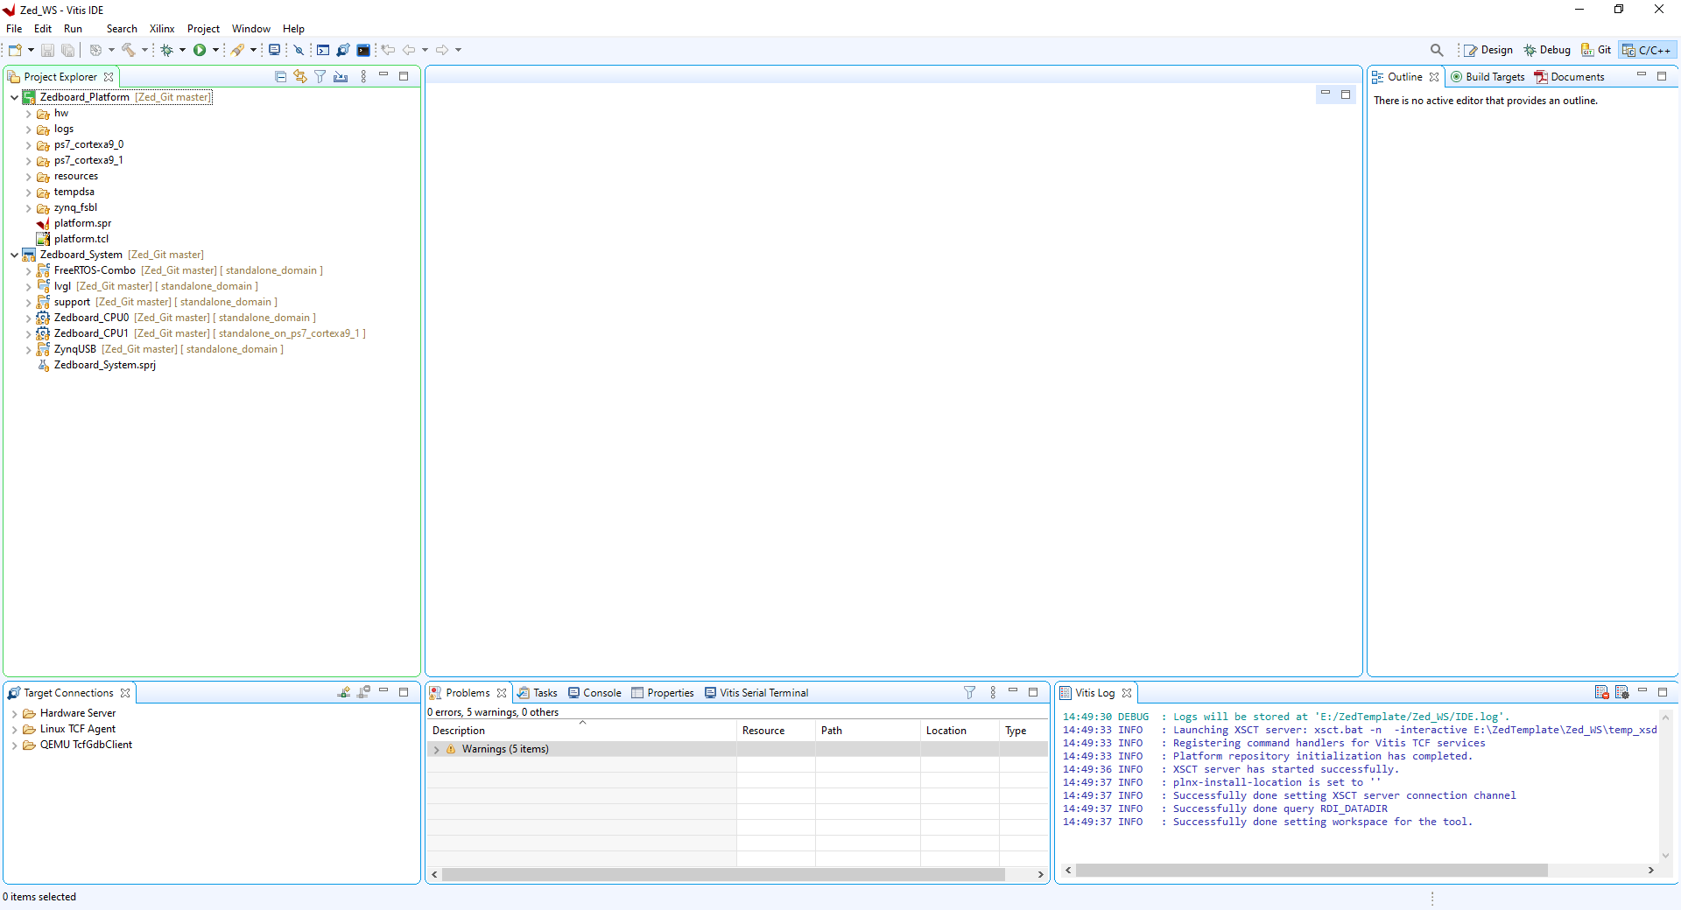The width and height of the screenshot is (1681, 910).
Task: Select the C/C++ perspective
Action: coord(1647,50)
